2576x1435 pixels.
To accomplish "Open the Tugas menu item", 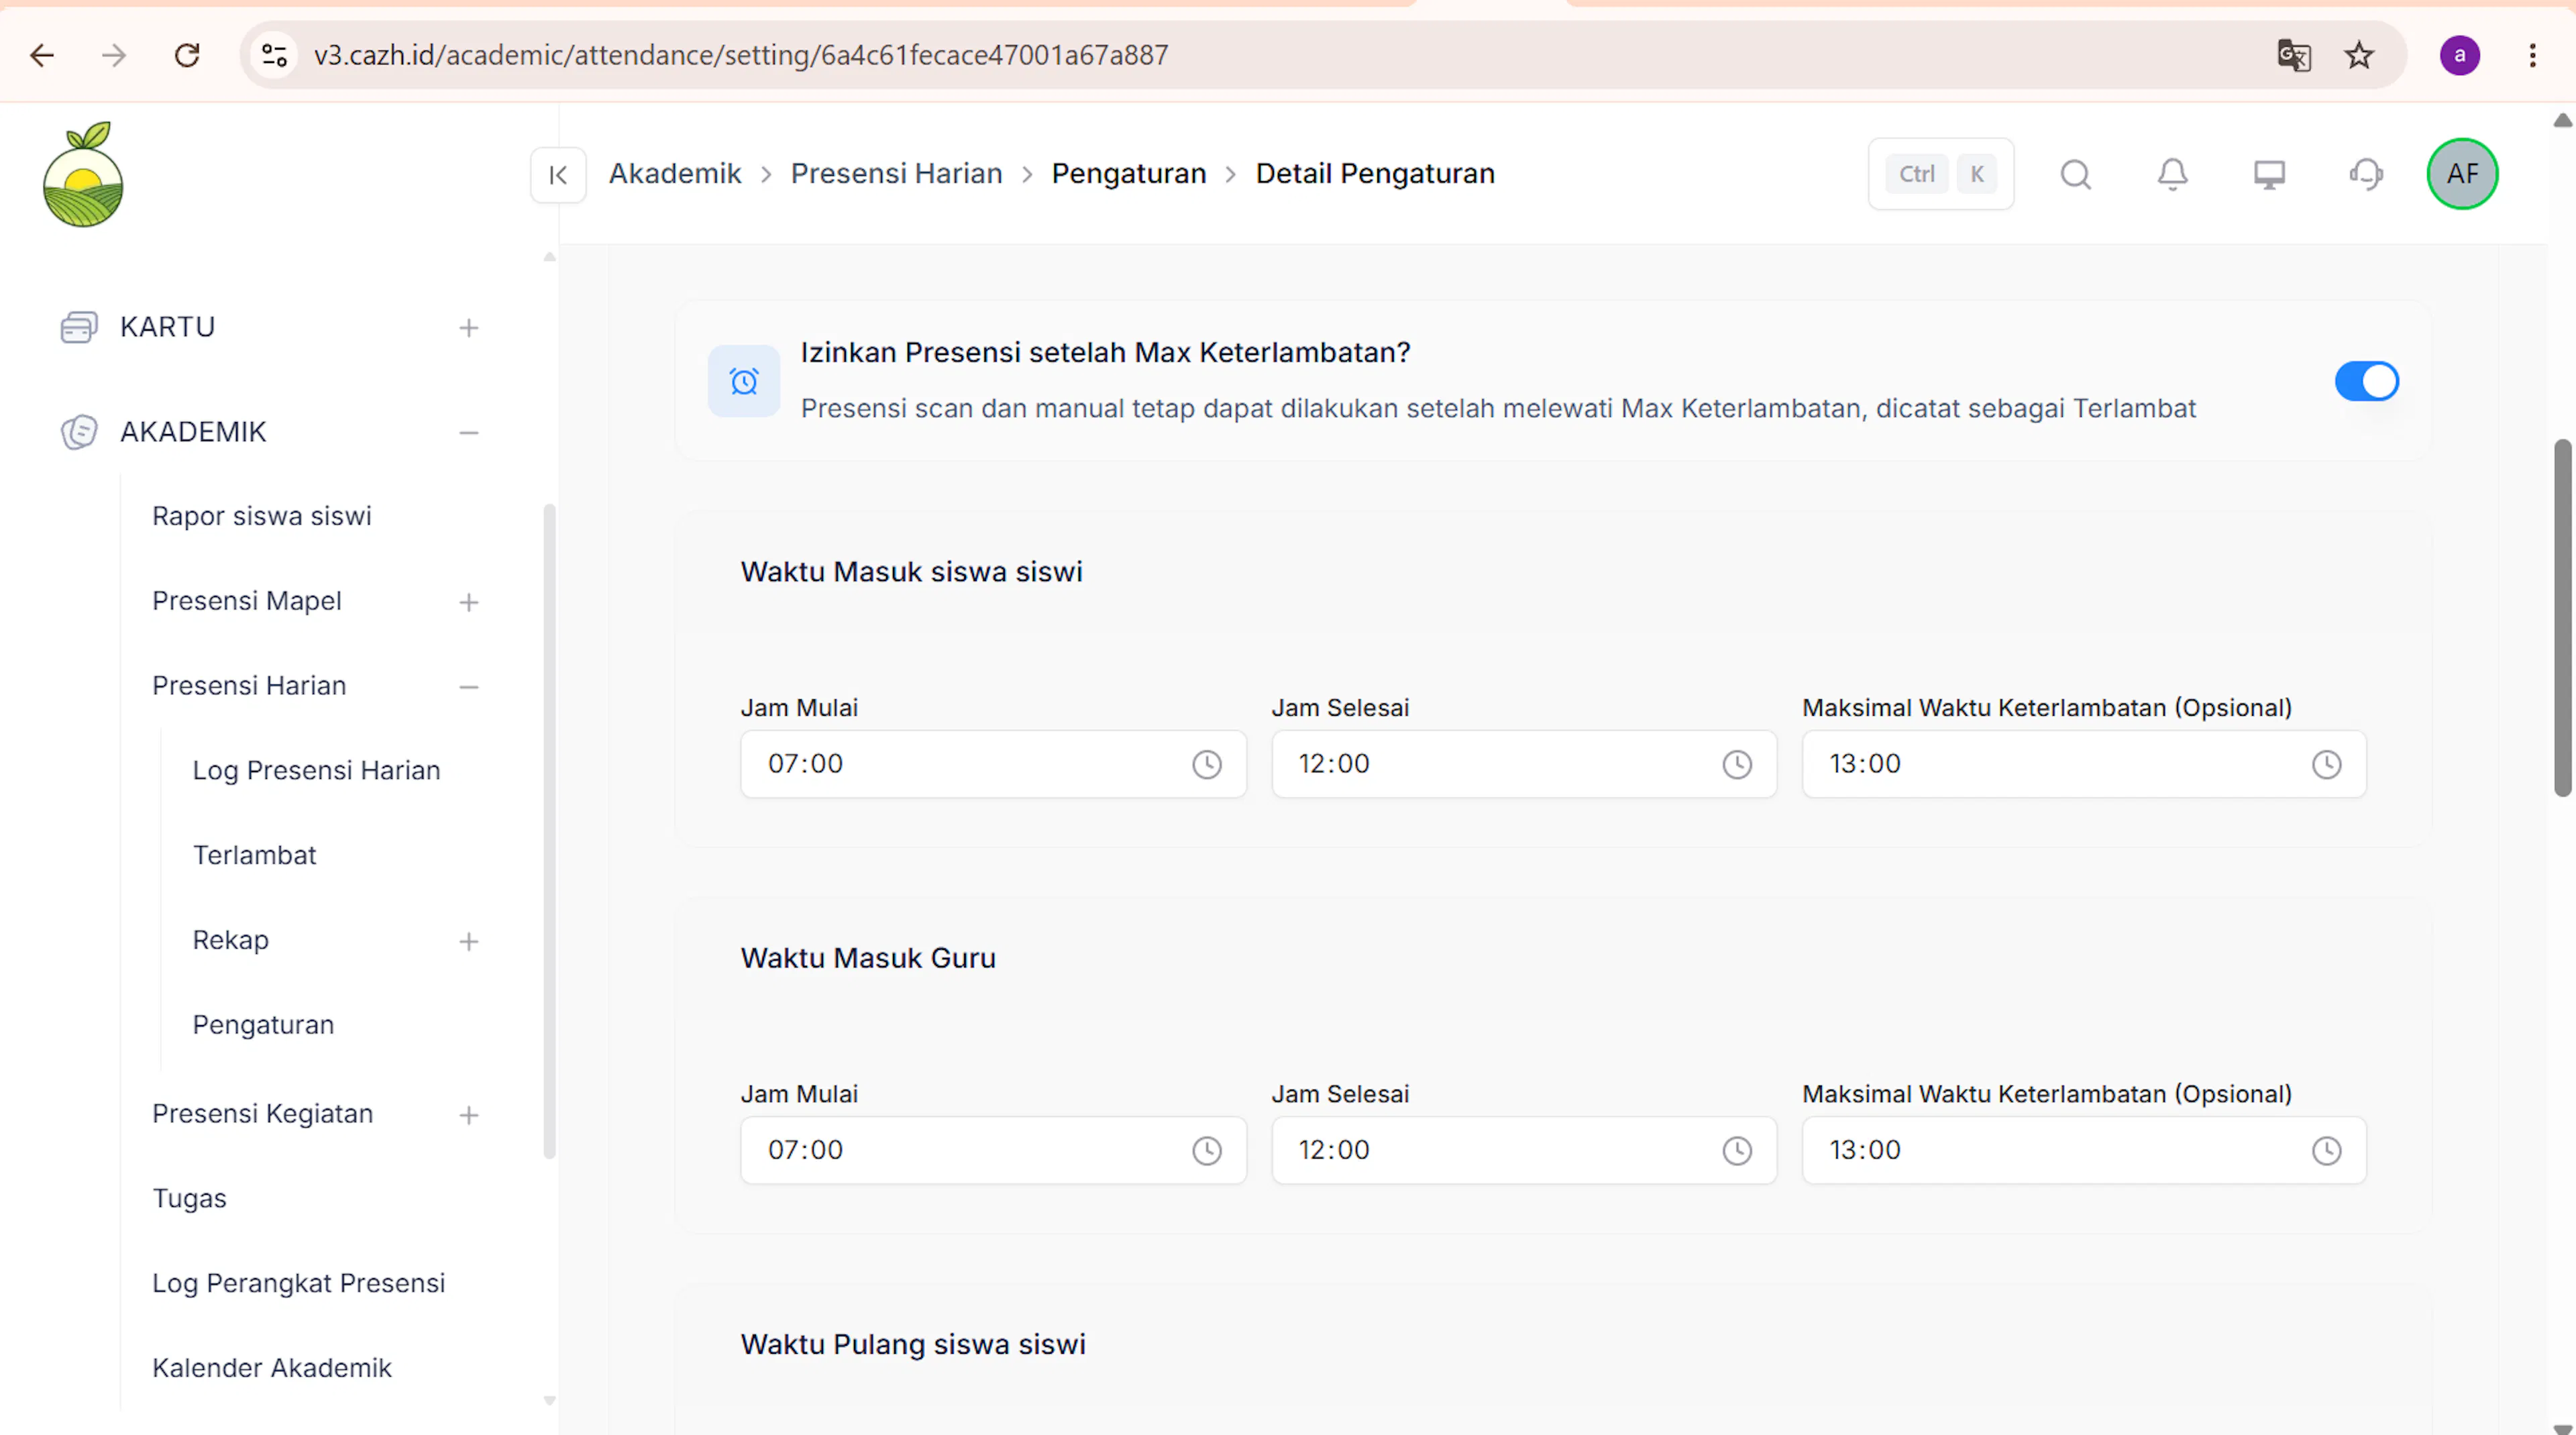I will 189,1198.
